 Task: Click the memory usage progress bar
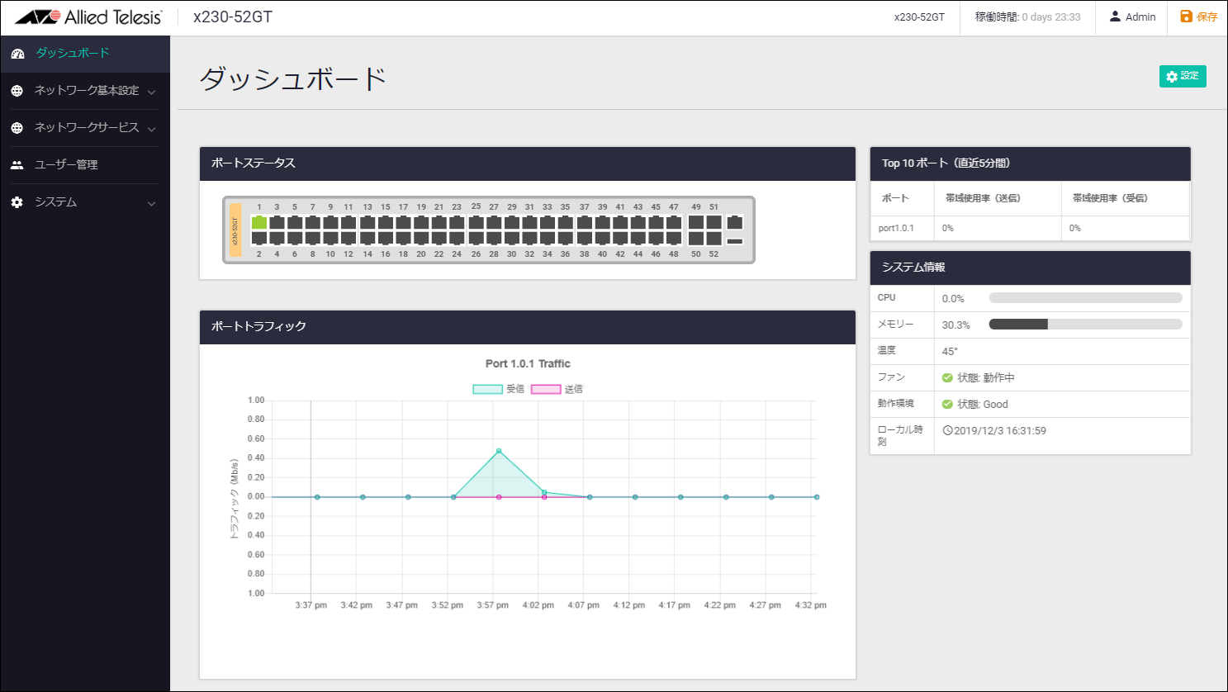point(1085,325)
